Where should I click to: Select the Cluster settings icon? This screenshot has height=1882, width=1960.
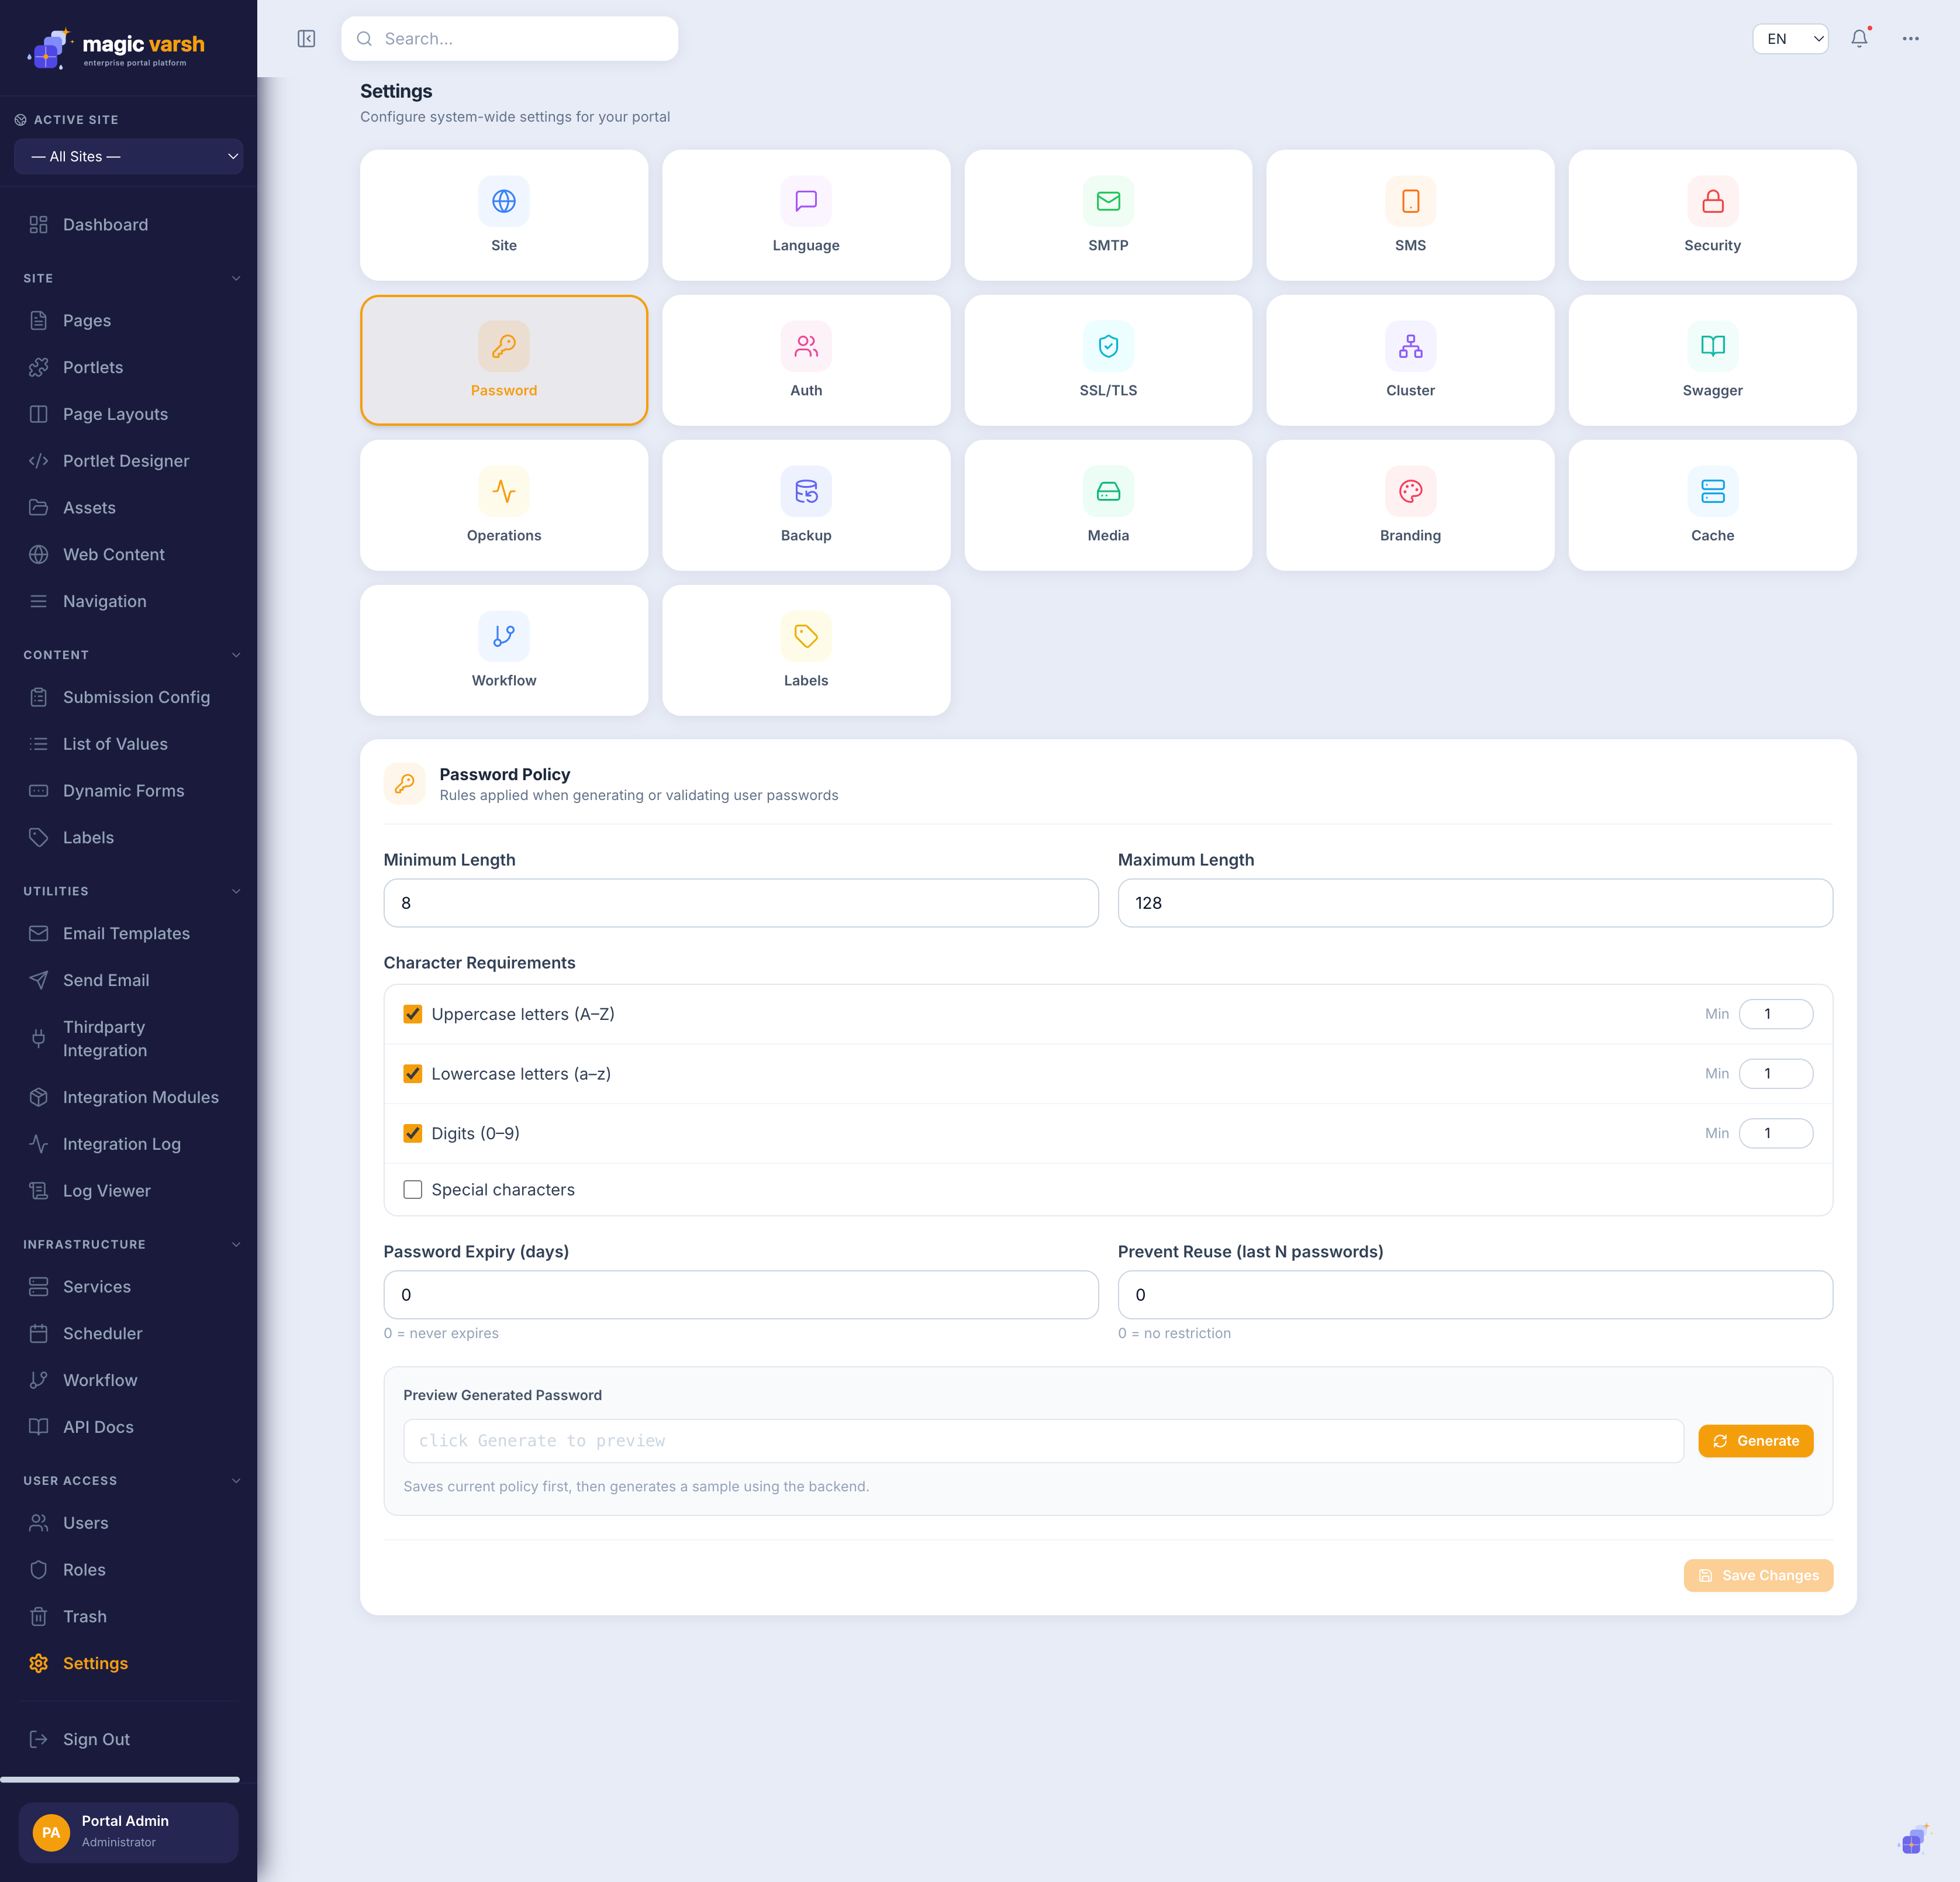(x=1410, y=346)
